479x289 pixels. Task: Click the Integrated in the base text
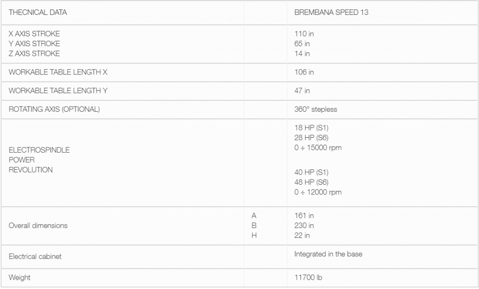click(328, 255)
